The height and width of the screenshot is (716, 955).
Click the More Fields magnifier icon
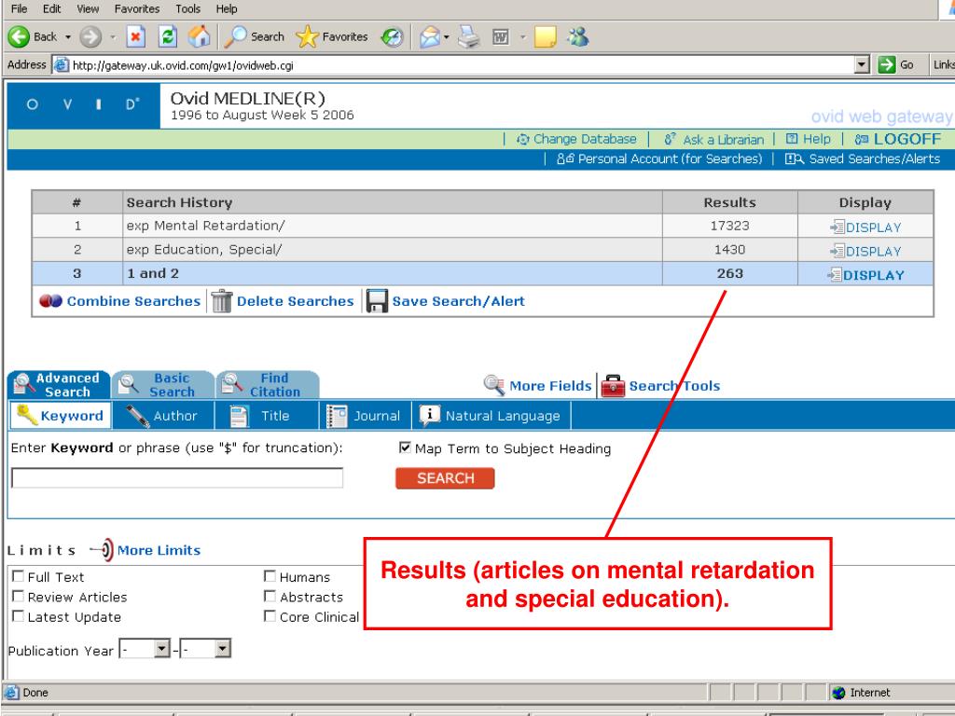pos(494,385)
